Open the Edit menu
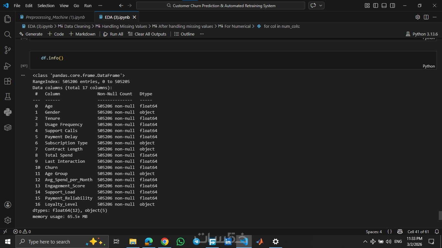 pyautogui.click(x=29, y=5)
